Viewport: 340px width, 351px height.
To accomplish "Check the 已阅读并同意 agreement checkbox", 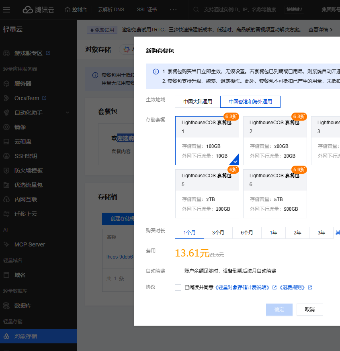I will point(178,287).
